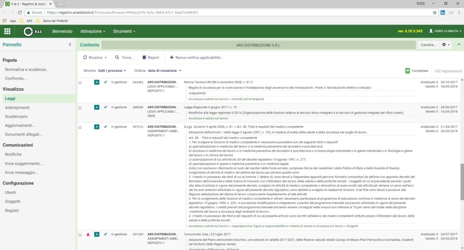Open Utenti under Configurazione

point(10,192)
